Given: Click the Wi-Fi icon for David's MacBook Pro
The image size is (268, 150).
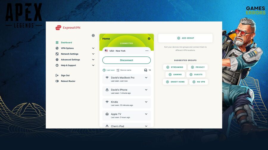Looking at the screenshot, I should [107, 78].
